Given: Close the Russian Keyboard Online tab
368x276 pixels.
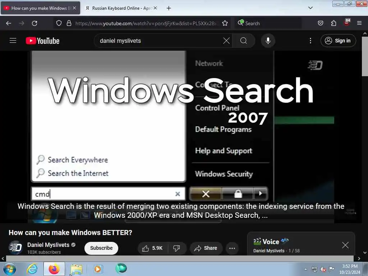Looking at the screenshot, I should click(x=155, y=8).
